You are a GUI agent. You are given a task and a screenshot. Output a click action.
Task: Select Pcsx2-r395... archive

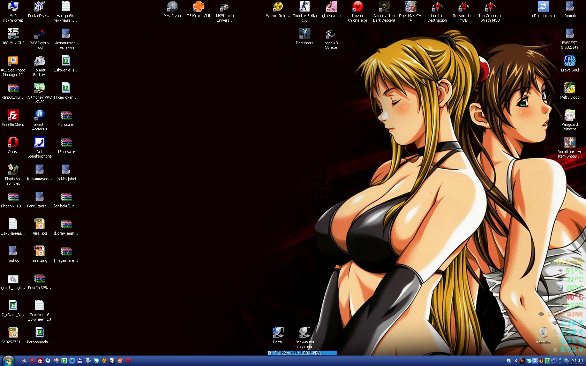[39, 281]
